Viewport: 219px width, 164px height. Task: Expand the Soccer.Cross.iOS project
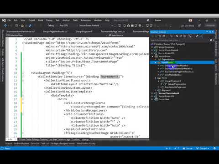coord(152,53)
